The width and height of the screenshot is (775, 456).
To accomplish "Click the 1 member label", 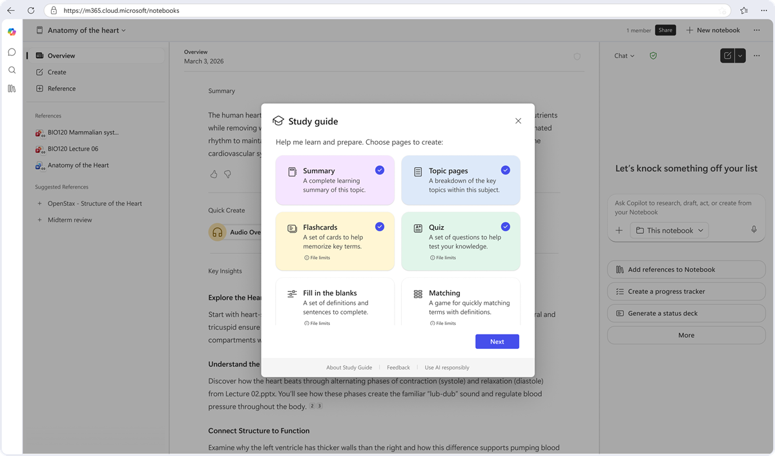I will click(x=639, y=30).
